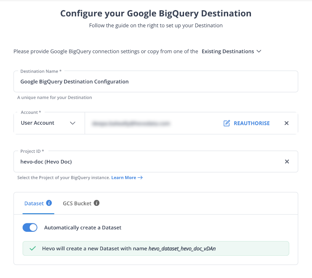Screen dimensions: 312x278
Task: Open the Project ID selection field
Action: [156, 162]
